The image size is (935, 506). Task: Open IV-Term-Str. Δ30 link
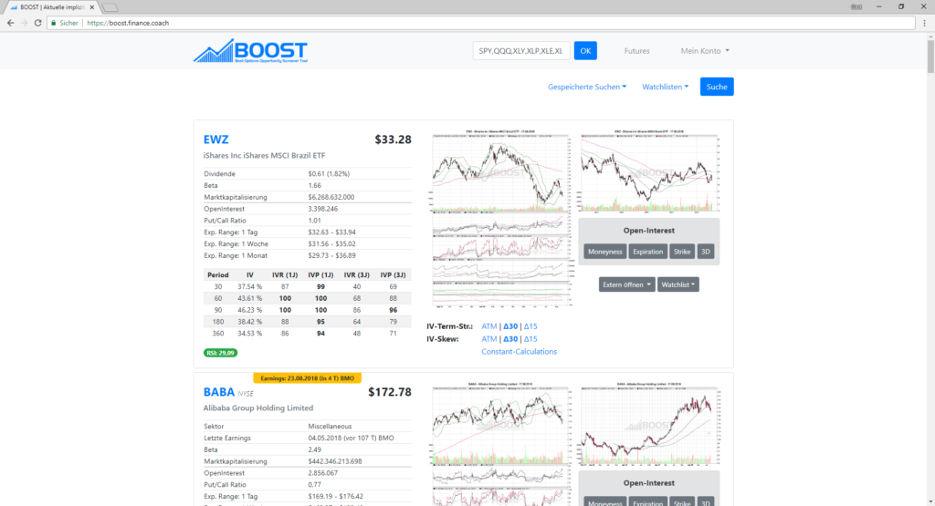point(510,326)
